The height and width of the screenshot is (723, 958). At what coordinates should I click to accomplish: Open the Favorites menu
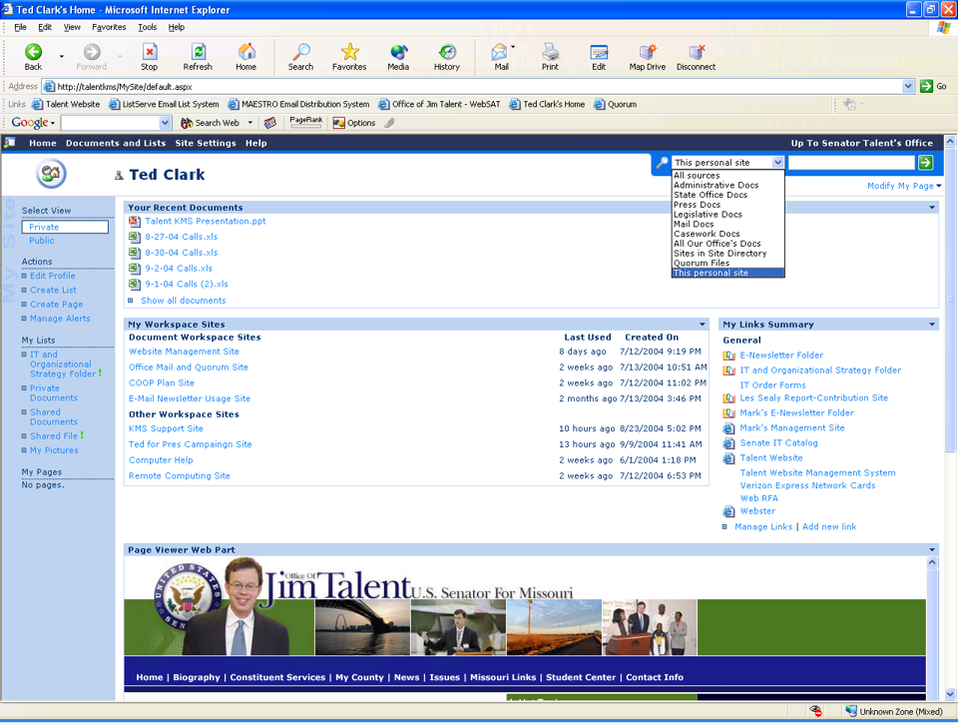click(x=109, y=27)
